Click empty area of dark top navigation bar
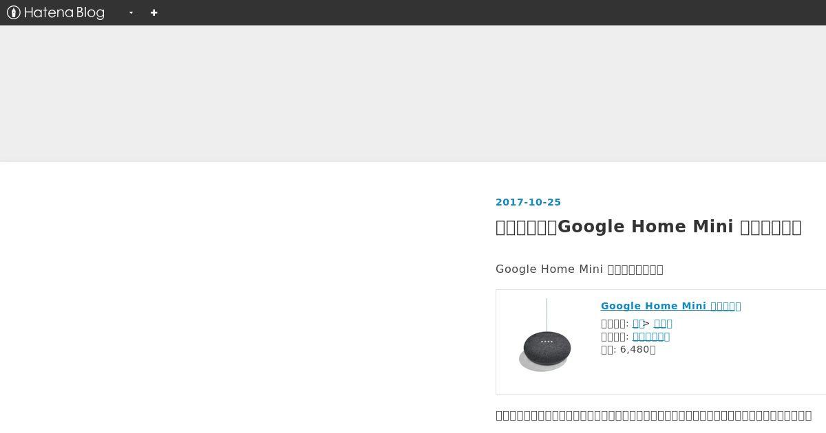This screenshot has height=433, width=826. [x=482, y=12]
